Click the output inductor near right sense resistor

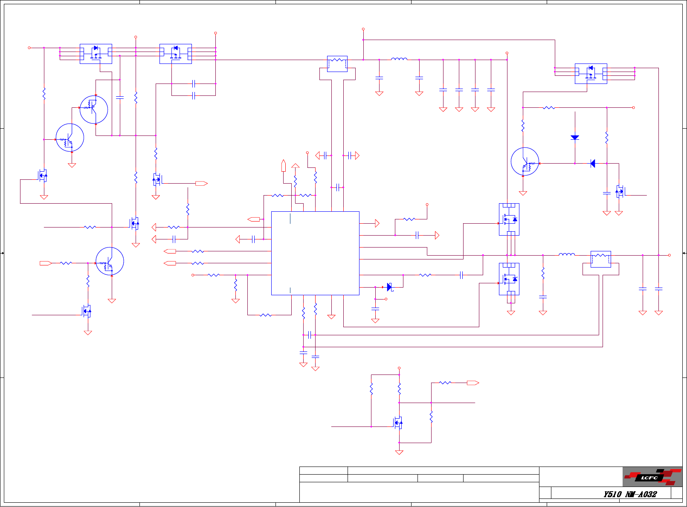pyautogui.click(x=567, y=254)
